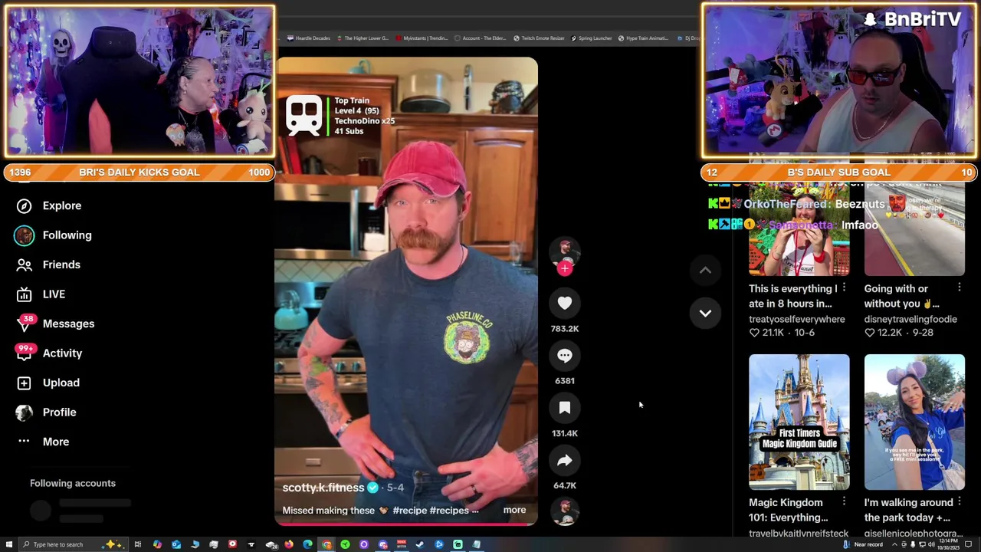Open 'Magic Kingdom 101' castle thumbnail
The width and height of the screenshot is (981, 552).
[799, 422]
